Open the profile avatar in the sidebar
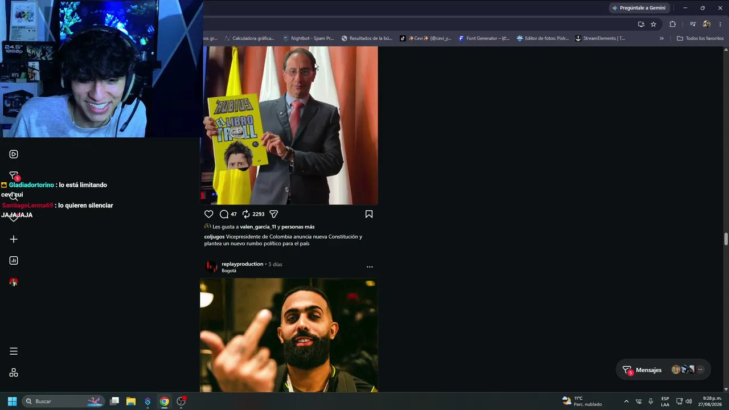Screen dimensions: 729x410 (14, 282)
